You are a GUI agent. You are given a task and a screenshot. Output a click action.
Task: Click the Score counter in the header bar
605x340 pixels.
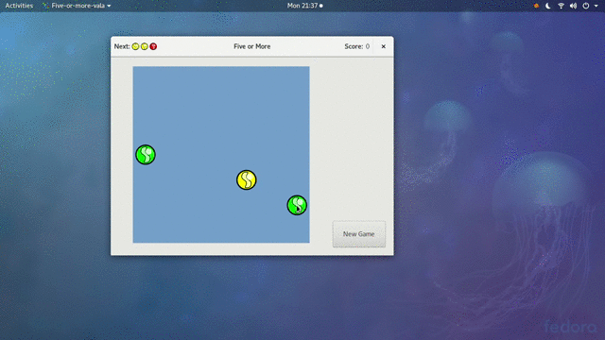pyautogui.click(x=357, y=46)
